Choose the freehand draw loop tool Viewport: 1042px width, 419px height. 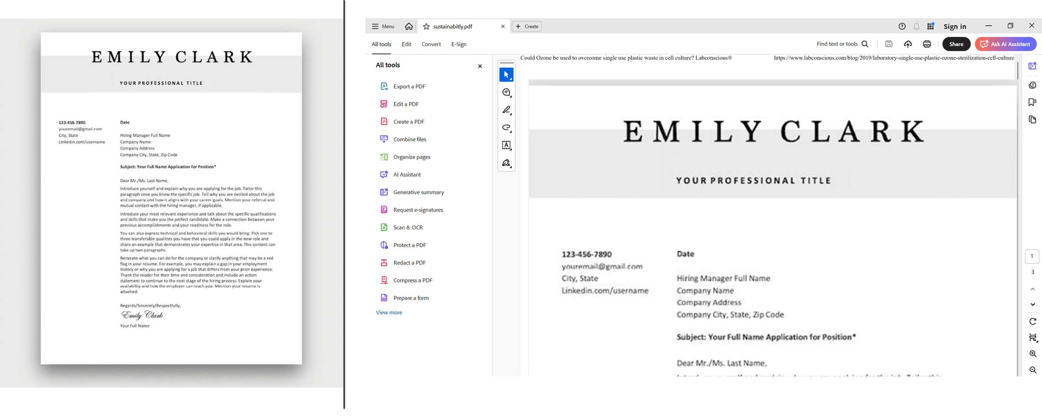click(x=506, y=128)
